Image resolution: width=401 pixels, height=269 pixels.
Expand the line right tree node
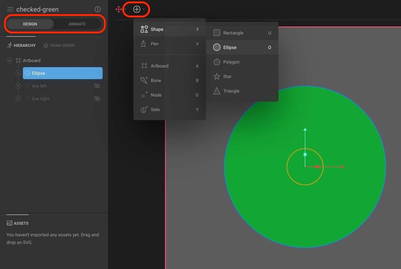(18, 98)
